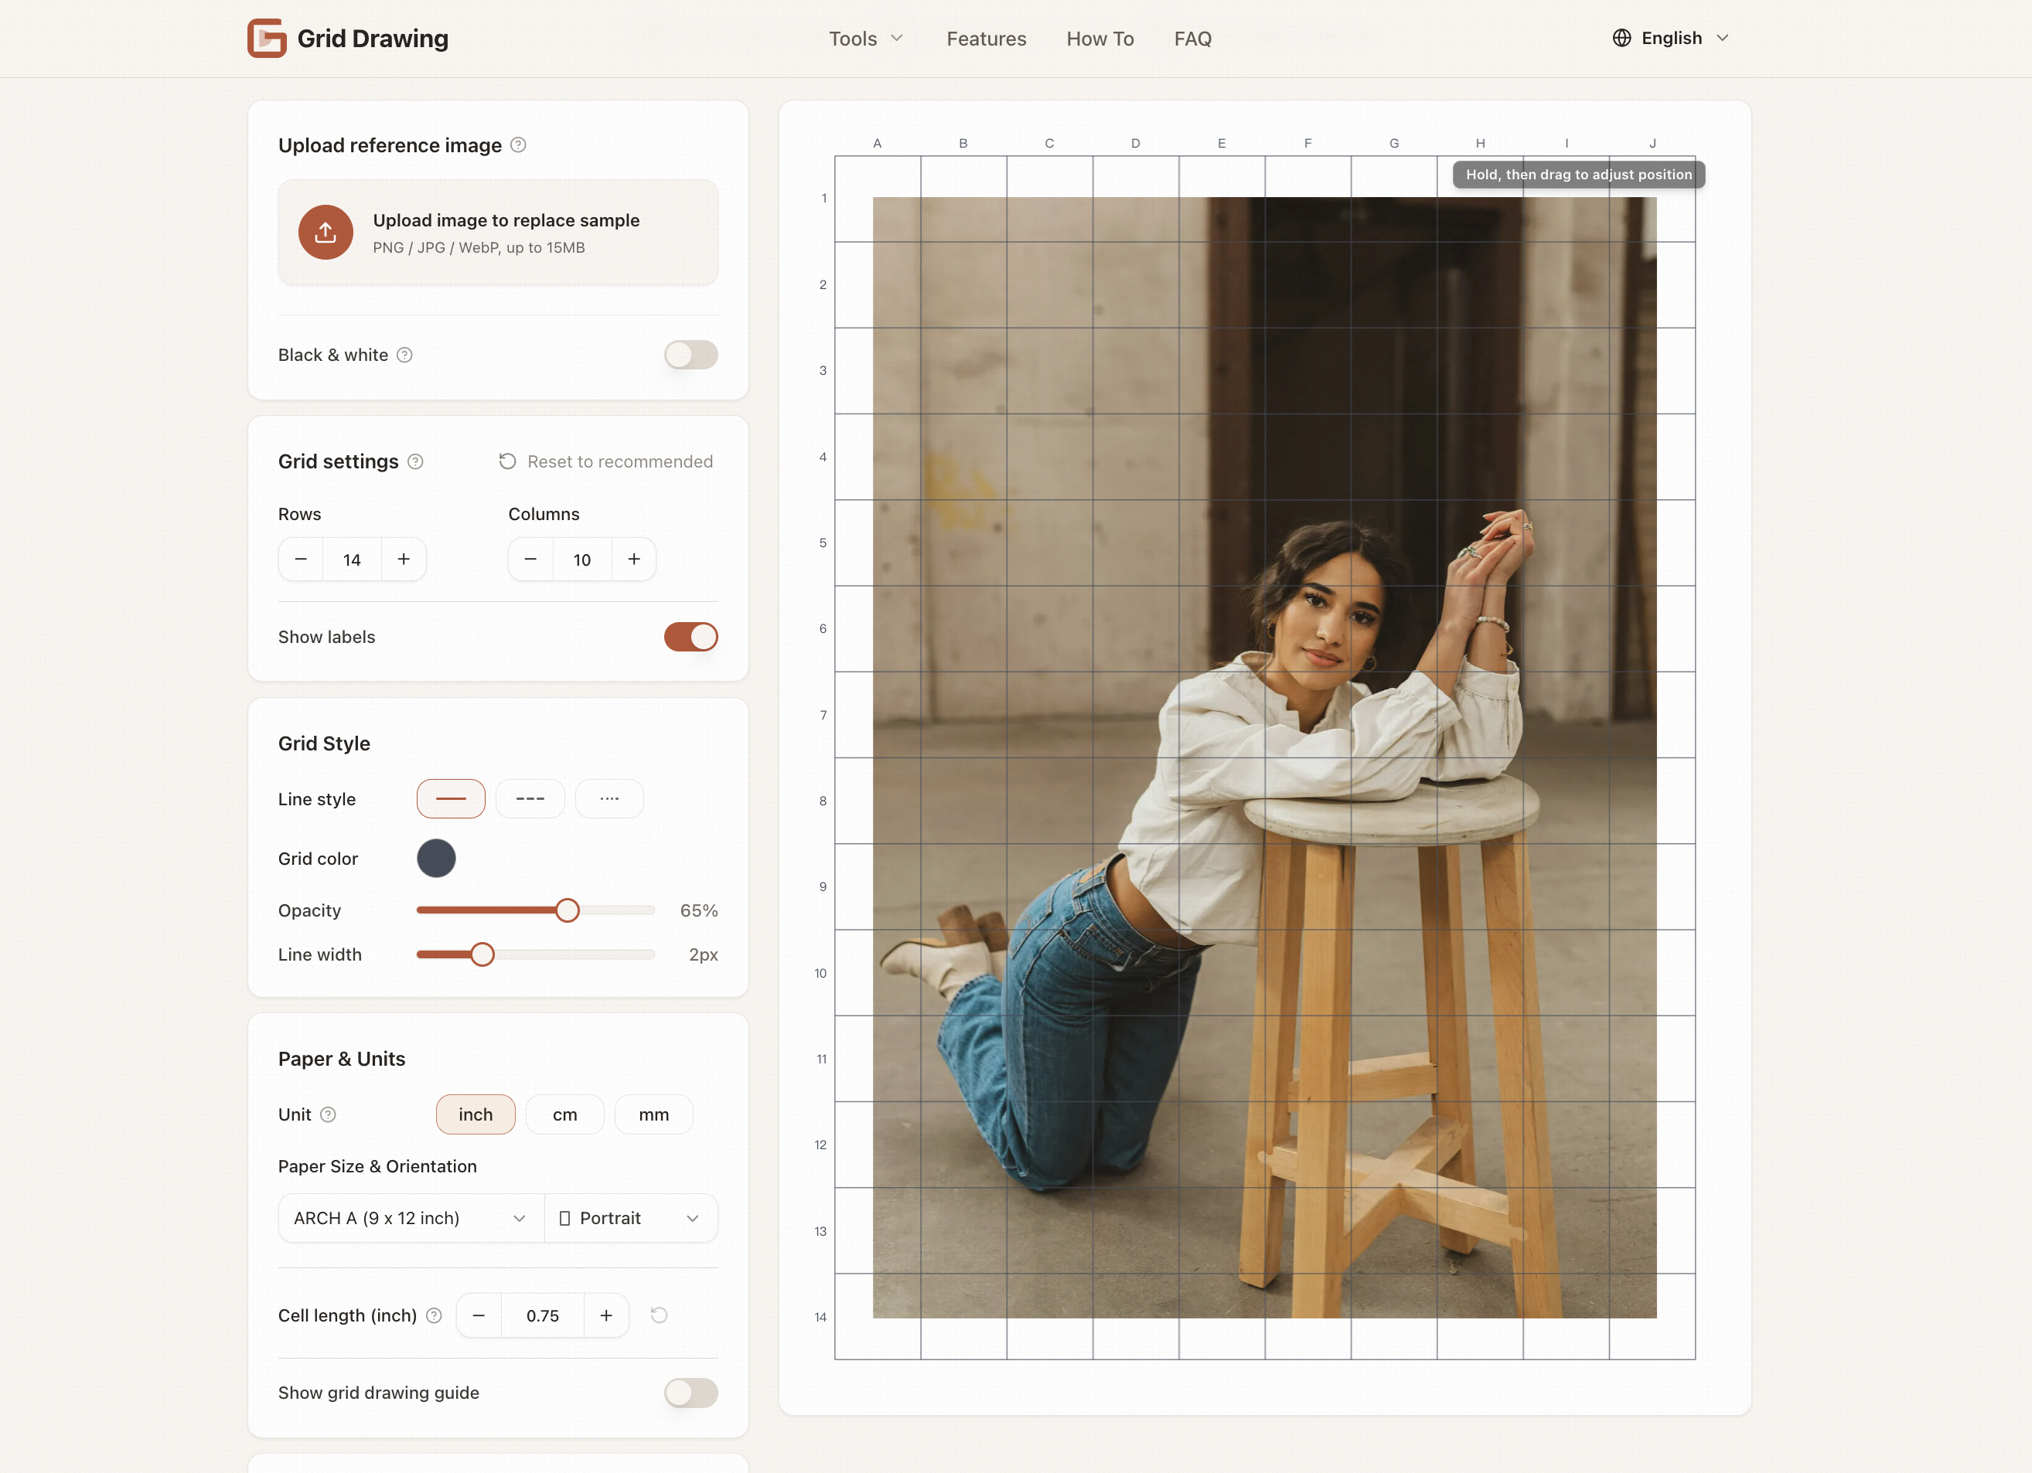The image size is (2032, 1473).
Task: Click the upload image icon
Action: pos(326,232)
